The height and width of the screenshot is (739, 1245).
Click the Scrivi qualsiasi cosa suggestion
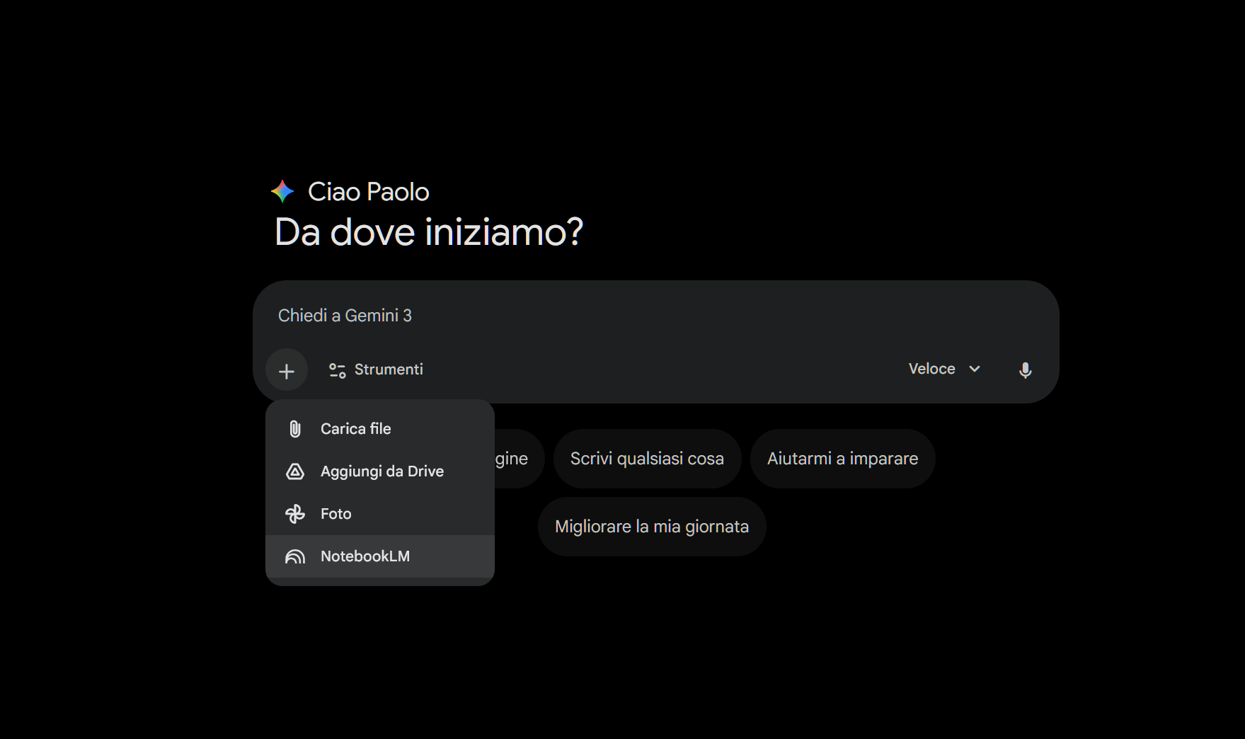(x=647, y=459)
